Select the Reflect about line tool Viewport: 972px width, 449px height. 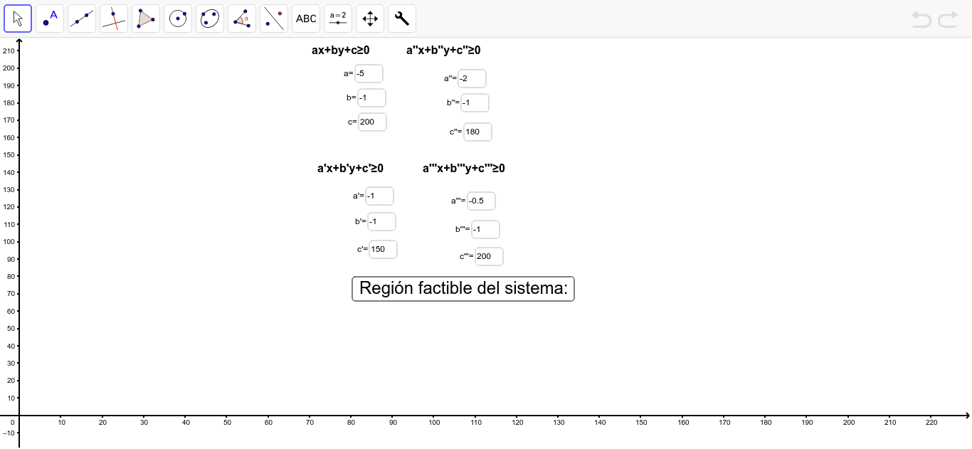pyautogui.click(x=274, y=19)
